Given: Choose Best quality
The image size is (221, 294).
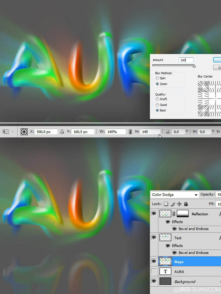Looking at the screenshot, I should point(157,111).
